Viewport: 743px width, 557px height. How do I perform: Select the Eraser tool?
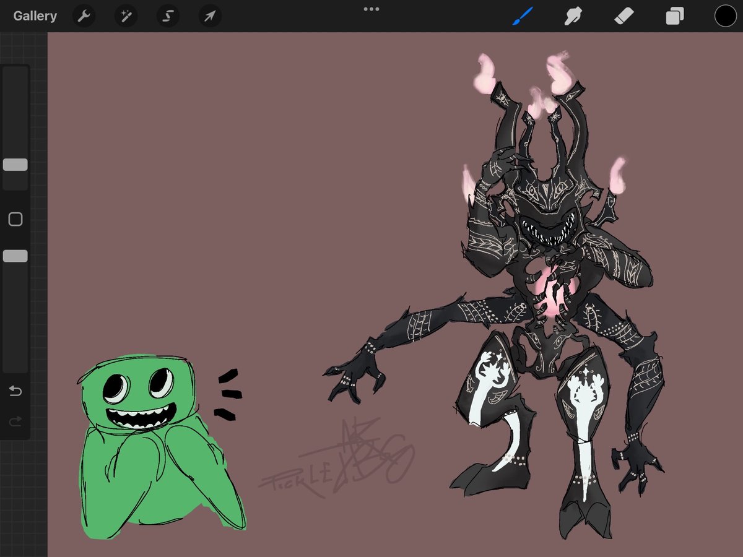coord(624,16)
